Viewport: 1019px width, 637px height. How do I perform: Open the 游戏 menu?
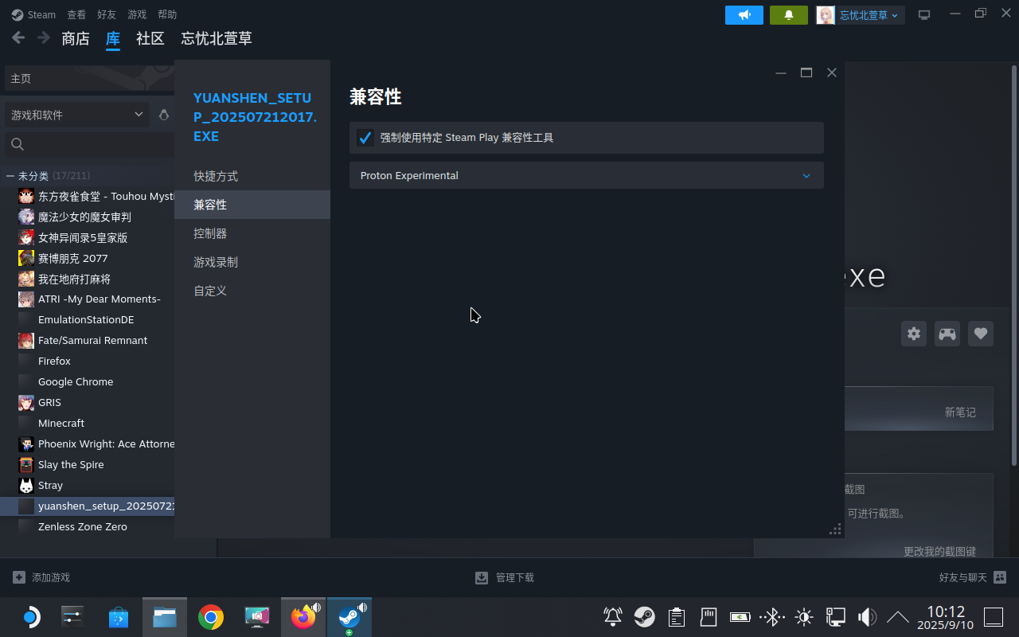(x=137, y=14)
